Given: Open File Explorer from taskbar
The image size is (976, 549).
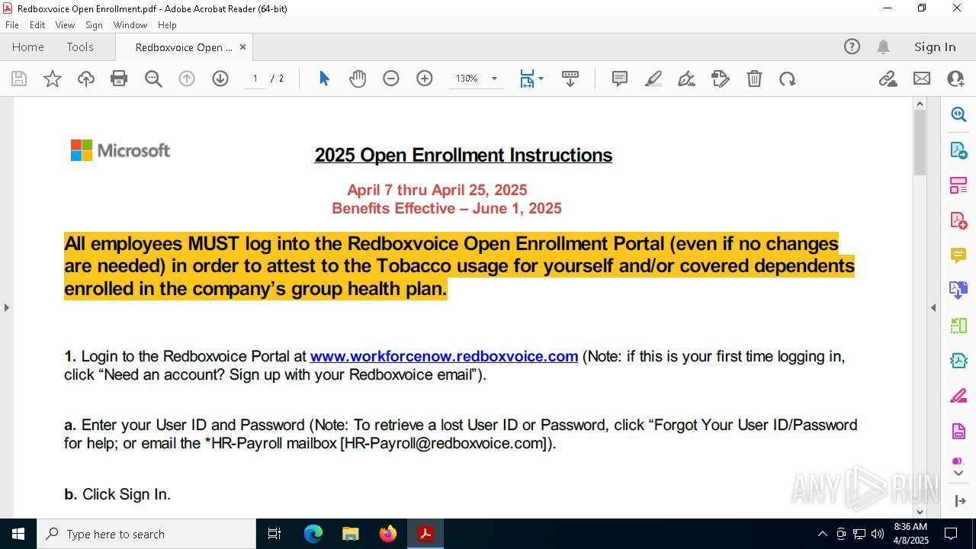Looking at the screenshot, I should tap(350, 534).
